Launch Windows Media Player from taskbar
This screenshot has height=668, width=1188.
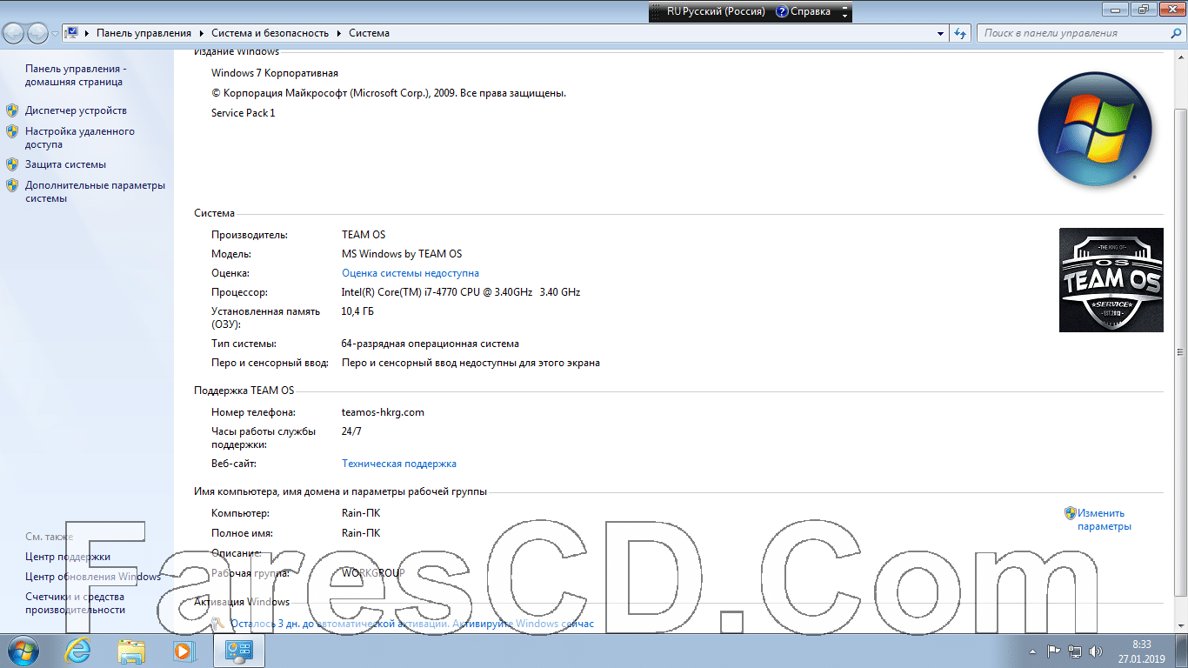pyautogui.click(x=184, y=651)
